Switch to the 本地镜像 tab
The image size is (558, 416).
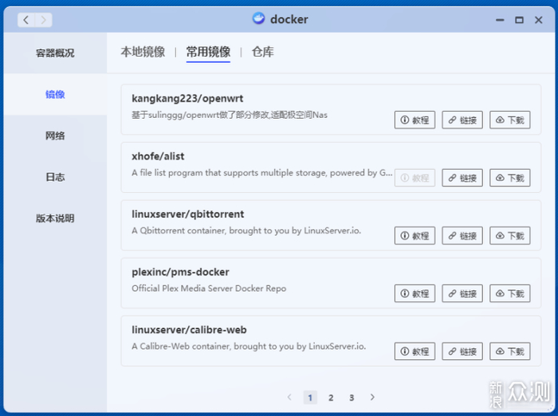(143, 52)
